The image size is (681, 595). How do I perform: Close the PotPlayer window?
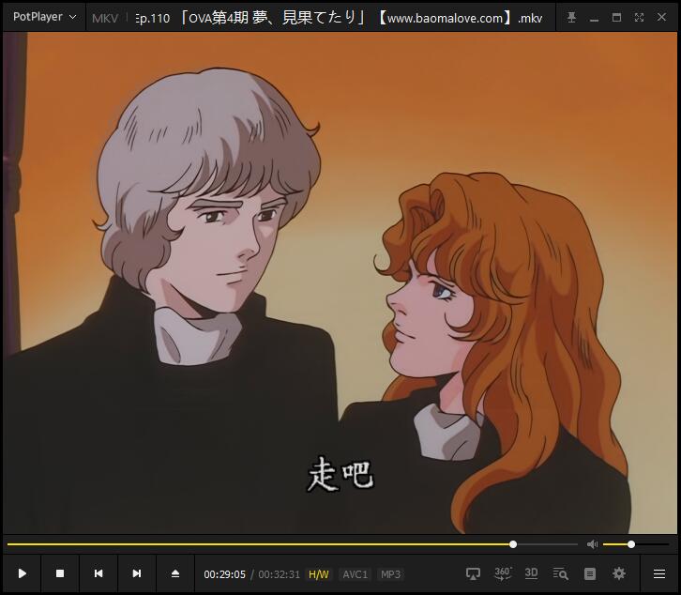click(661, 18)
